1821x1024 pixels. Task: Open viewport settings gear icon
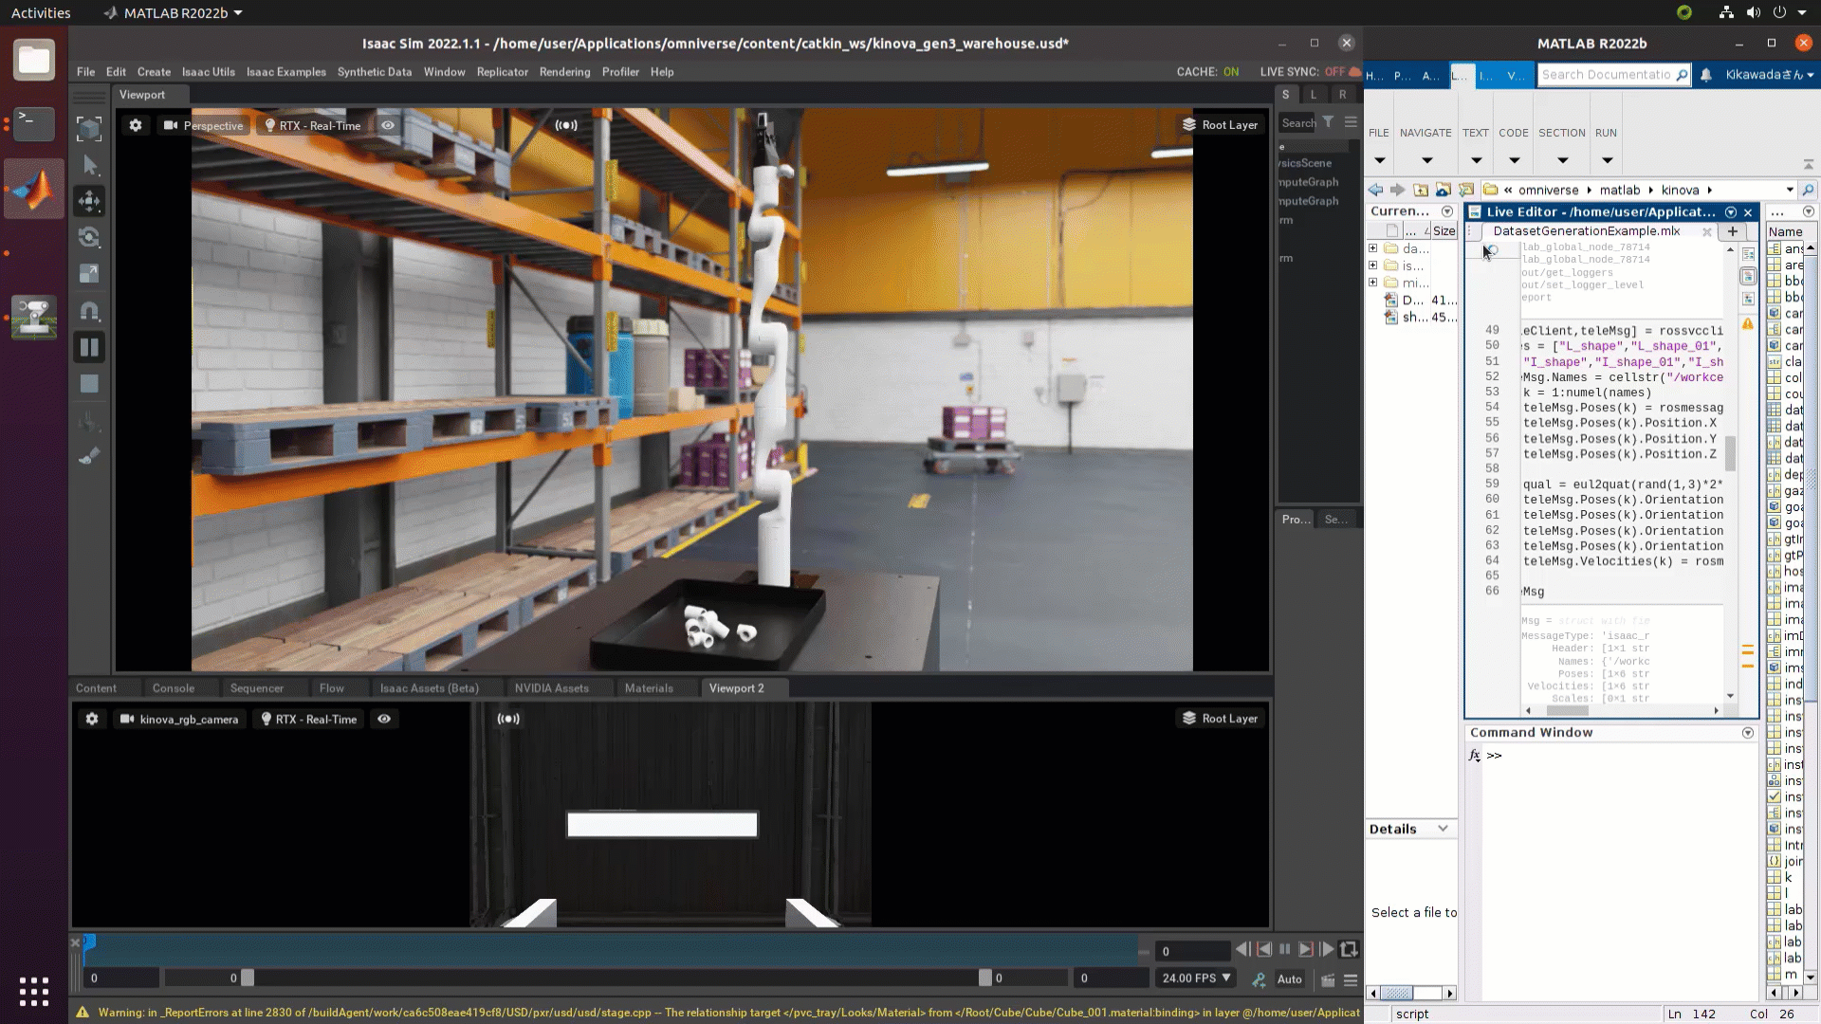click(x=136, y=125)
